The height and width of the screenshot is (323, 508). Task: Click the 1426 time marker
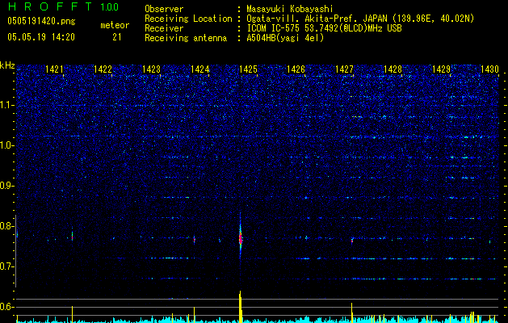click(x=296, y=69)
